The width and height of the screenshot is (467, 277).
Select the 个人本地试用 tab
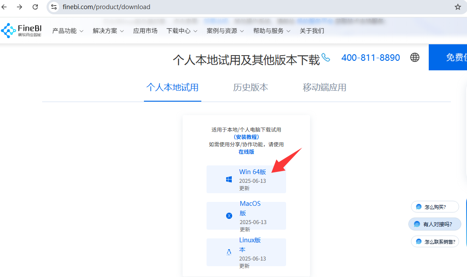173,87
